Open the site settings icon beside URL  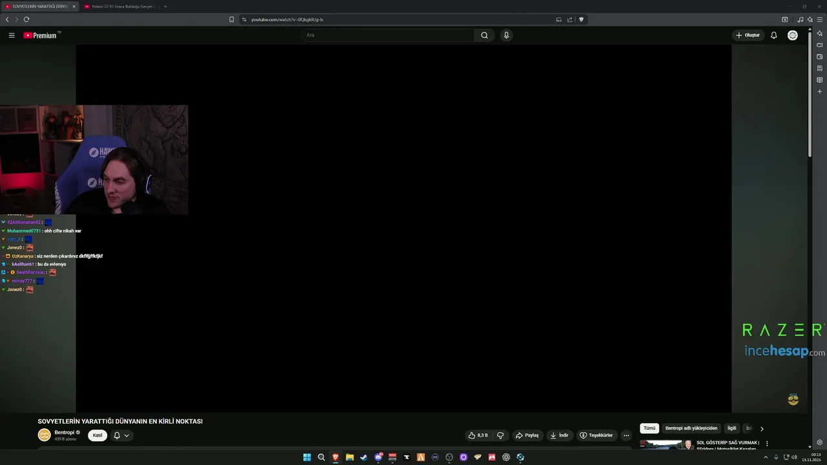coord(244,19)
